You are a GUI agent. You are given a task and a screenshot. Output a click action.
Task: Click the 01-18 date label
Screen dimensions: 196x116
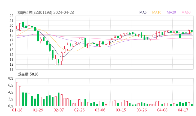click(17, 110)
